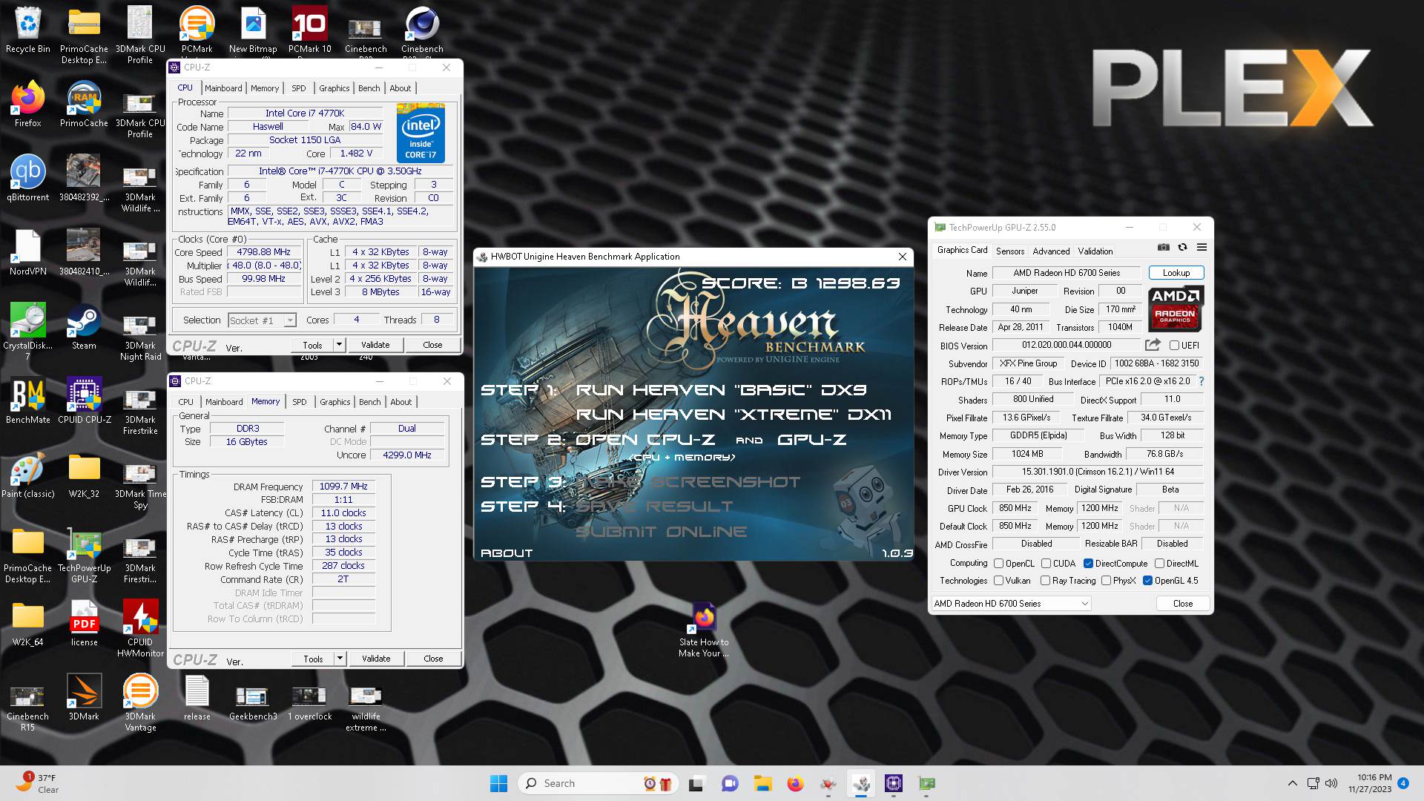This screenshot has height=801, width=1424.
Task: Open Graphics tab in CPU-Z Memory window
Action: [x=334, y=402]
